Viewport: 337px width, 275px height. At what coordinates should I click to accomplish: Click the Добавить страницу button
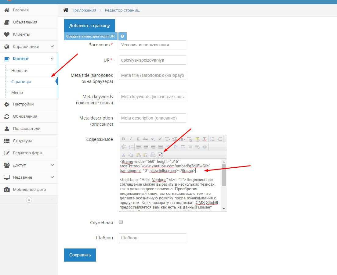[x=89, y=26]
